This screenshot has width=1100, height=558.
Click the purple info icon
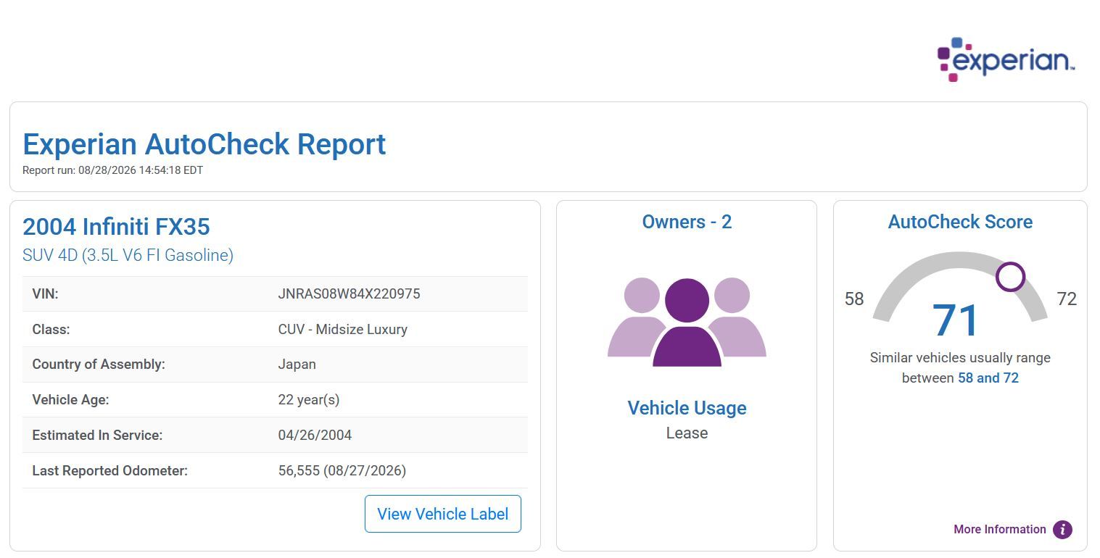(1062, 530)
